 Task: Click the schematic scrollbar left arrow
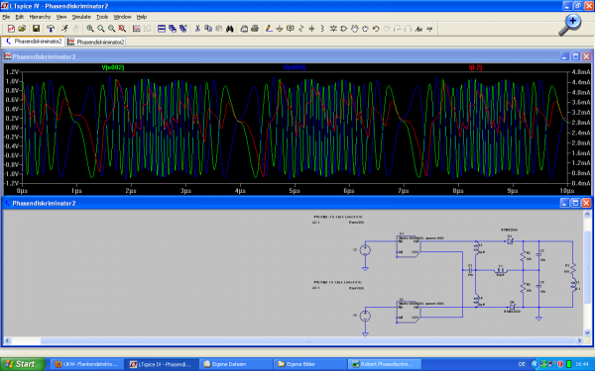click(x=7, y=340)
